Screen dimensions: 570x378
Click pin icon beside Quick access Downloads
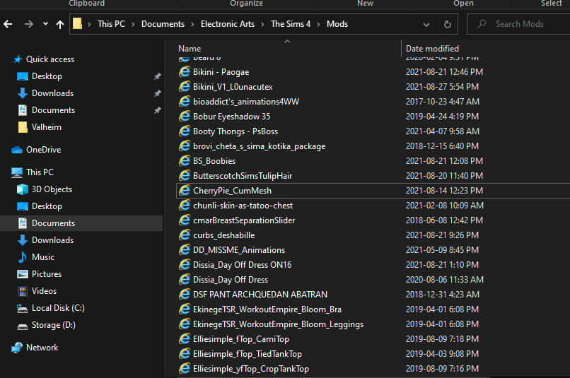pyautogui.click(x=157, y=93)
